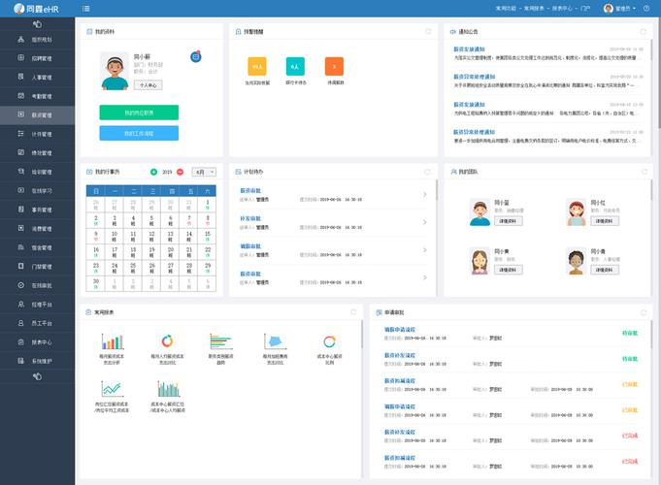Open the 6月 month dropdown

click(x=205, y=172)
